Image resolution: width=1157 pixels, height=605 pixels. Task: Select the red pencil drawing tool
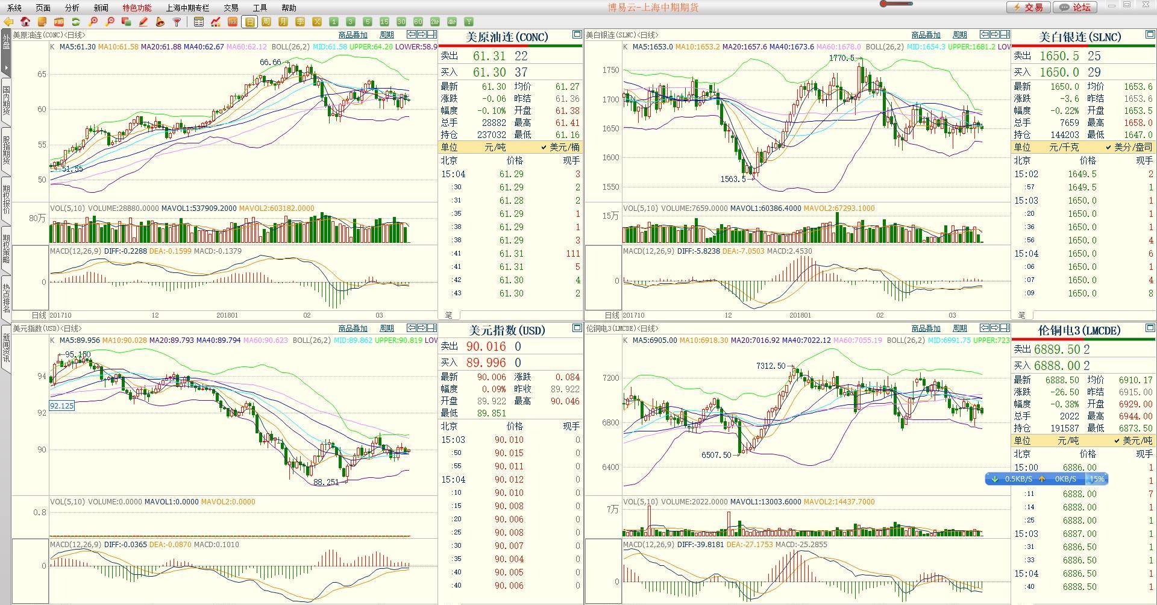click(143, 22)
